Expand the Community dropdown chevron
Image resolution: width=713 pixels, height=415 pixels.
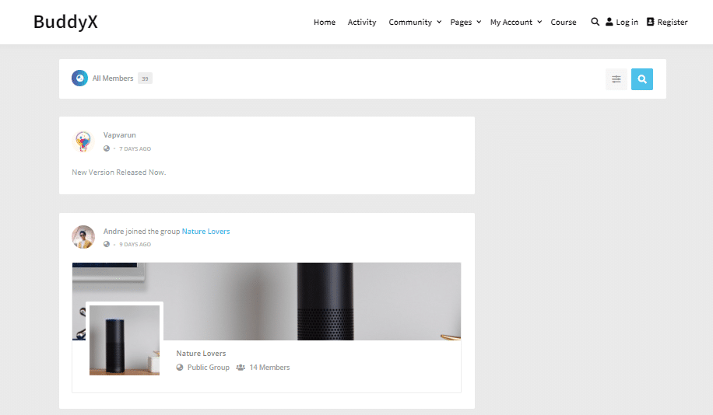[x=439, y=22]
